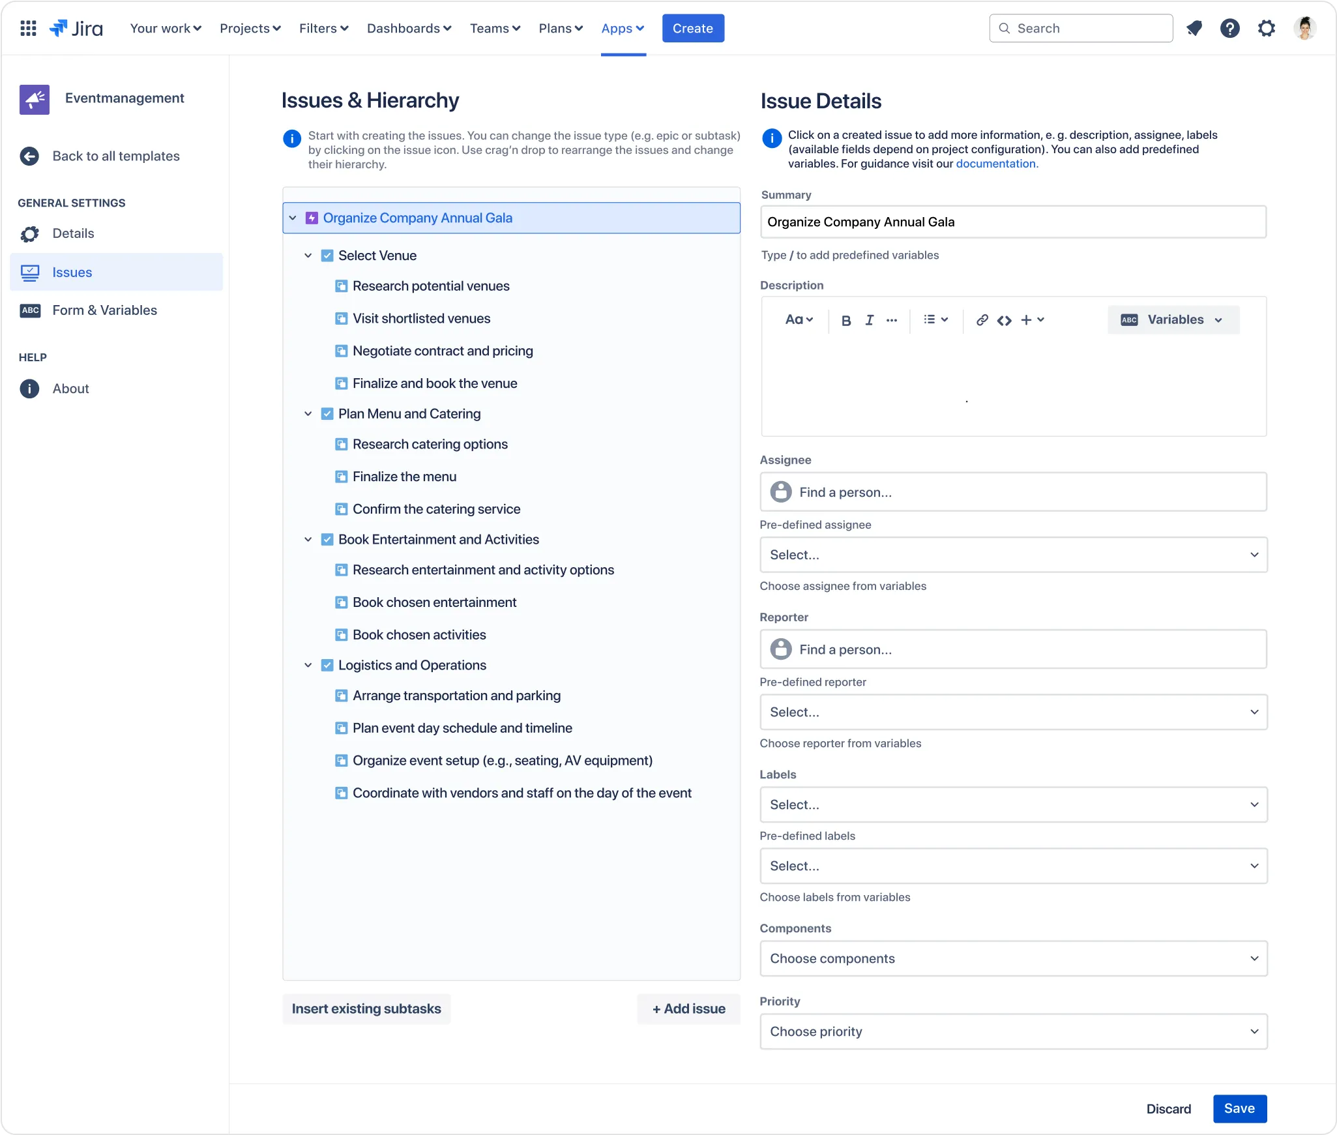Open the Your work menu
This screenshot has height=1135, width=1337.
[x=166, y=28]
